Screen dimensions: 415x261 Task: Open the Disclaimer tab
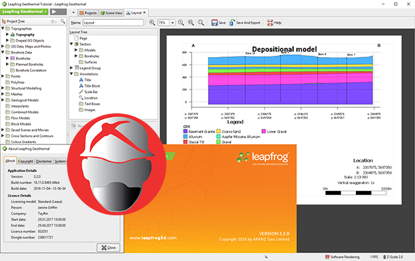[44, 161]
